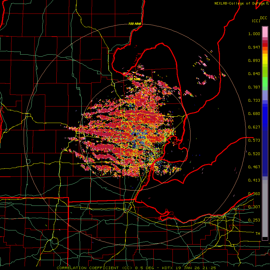Click the 0.787 scale value

[254, 87]
